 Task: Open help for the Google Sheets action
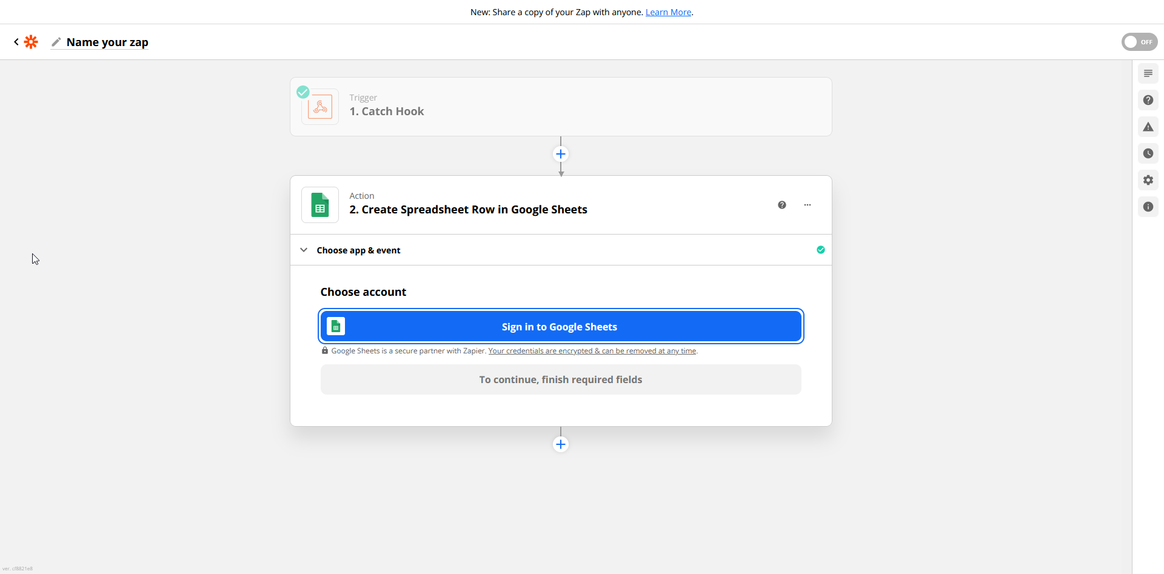click(782, 205)
